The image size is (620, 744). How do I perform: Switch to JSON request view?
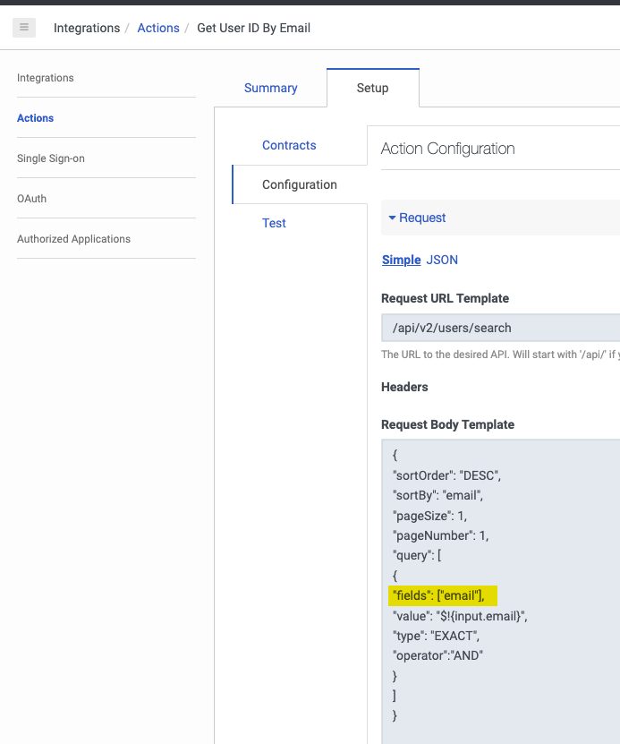click(442, 260)
